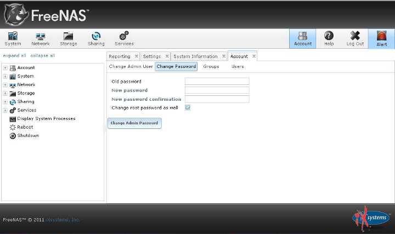
Task: Select Network icon in the tree
Action: (13, 85)
